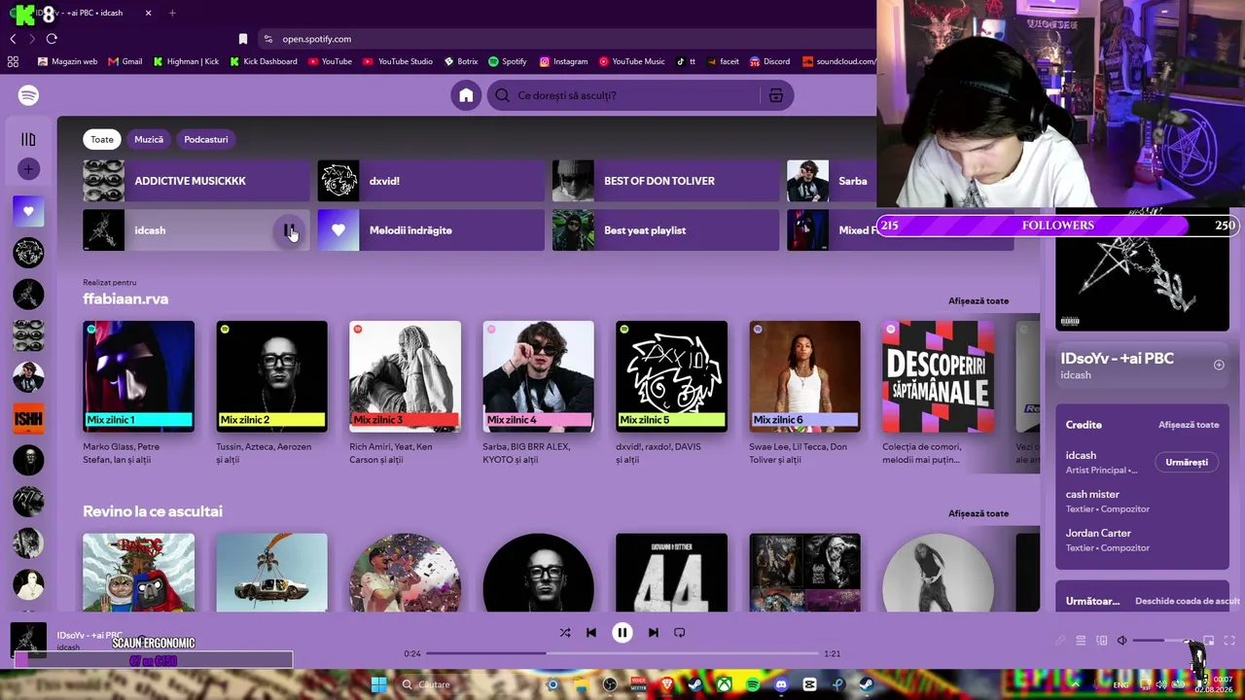Go to Spotify Home via house icon
The width and height of the screenshot is (1245, 700).
pos(466,95)
